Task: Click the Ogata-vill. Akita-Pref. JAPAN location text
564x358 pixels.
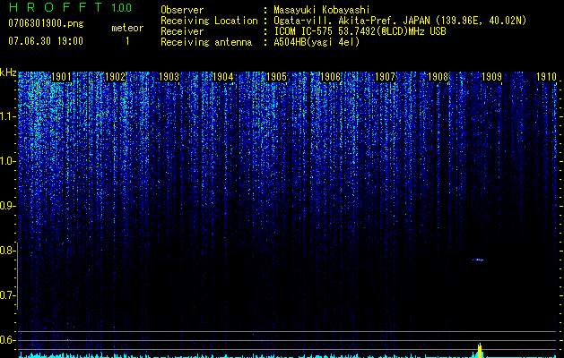Action: 400,21
